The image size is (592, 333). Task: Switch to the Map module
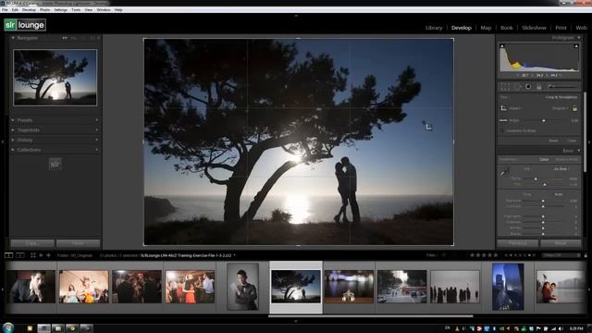coord(486,28)
